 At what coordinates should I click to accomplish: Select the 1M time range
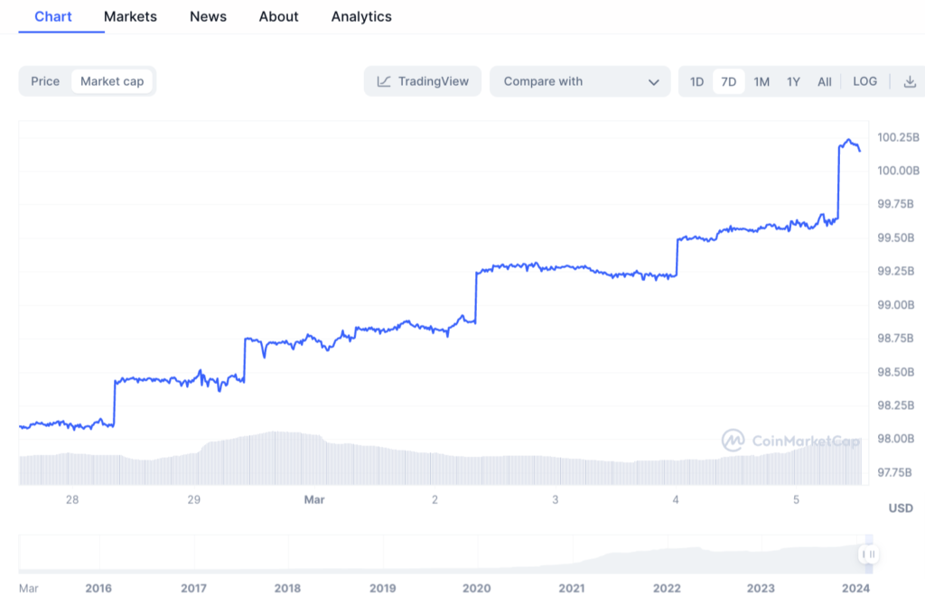click(761, 80)
